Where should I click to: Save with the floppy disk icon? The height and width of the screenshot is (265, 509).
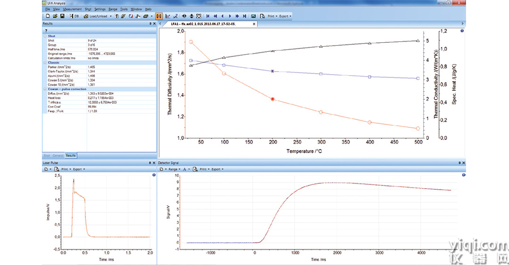click(x=63, y=16)
